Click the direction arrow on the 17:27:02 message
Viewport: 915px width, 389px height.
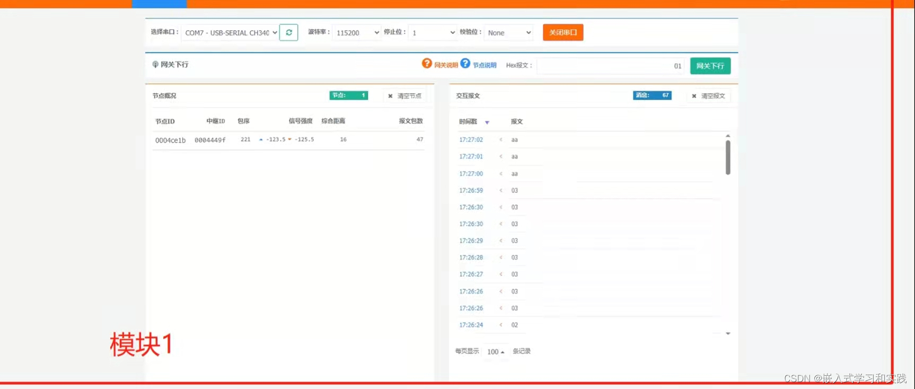pos(500,140)
